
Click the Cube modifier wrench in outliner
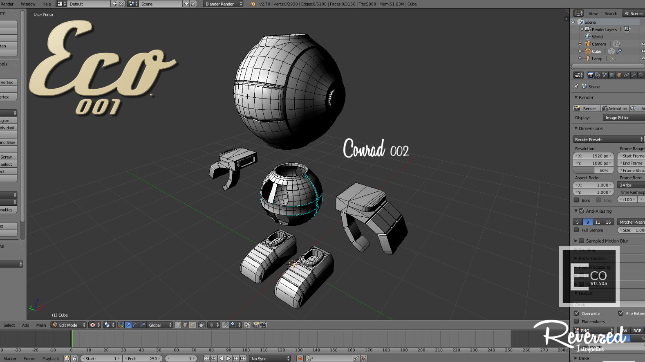(619, 51)
